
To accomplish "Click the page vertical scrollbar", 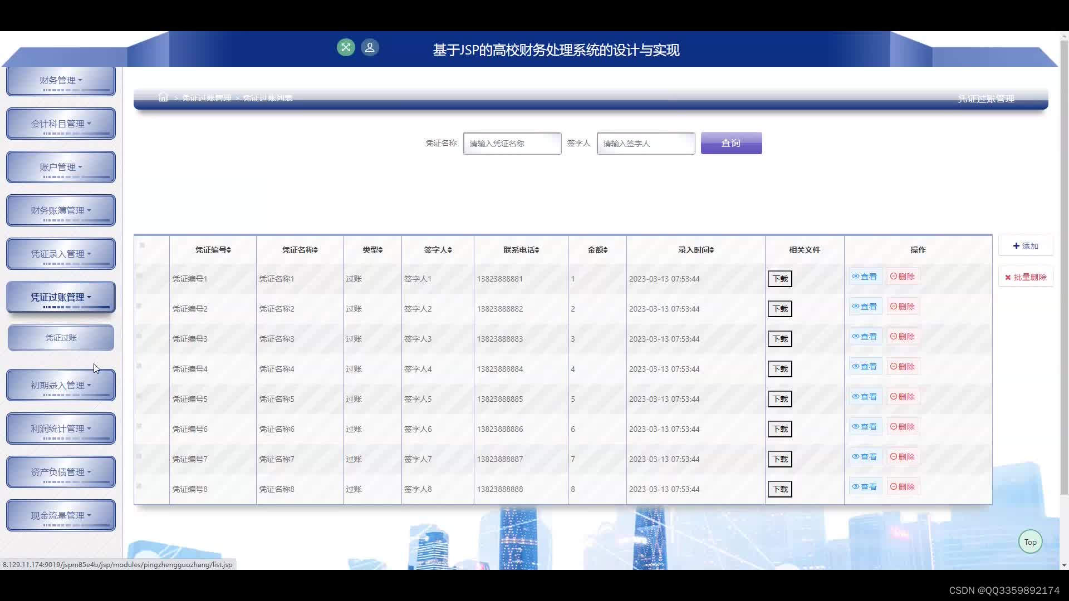I will pos(1064,267).
